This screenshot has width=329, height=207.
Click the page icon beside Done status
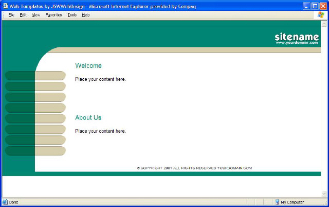tap(5, 202)
